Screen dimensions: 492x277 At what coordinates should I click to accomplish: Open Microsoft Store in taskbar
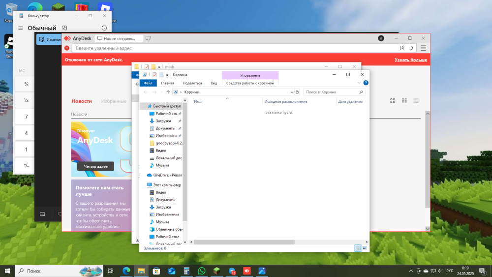(x=156, y=271)
